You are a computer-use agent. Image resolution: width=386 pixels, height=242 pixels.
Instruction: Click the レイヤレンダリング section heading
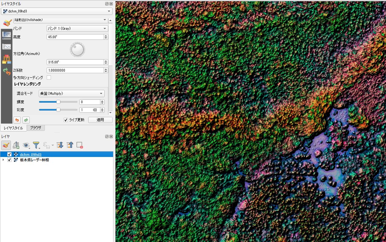pyautogui.click(x=27, y=84)
